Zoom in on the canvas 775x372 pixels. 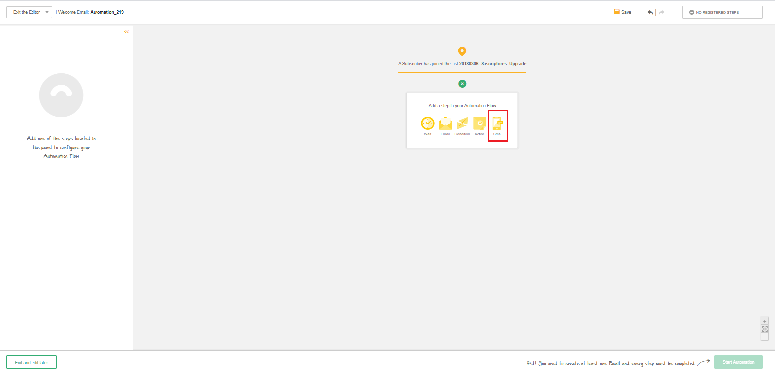[x=764, y=321]
